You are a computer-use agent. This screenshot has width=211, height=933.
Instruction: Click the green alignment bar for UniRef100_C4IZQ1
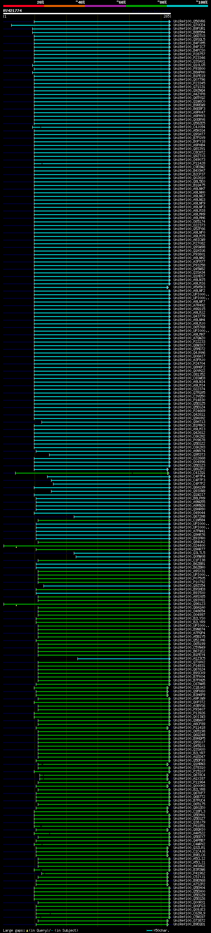pos(92,473)
